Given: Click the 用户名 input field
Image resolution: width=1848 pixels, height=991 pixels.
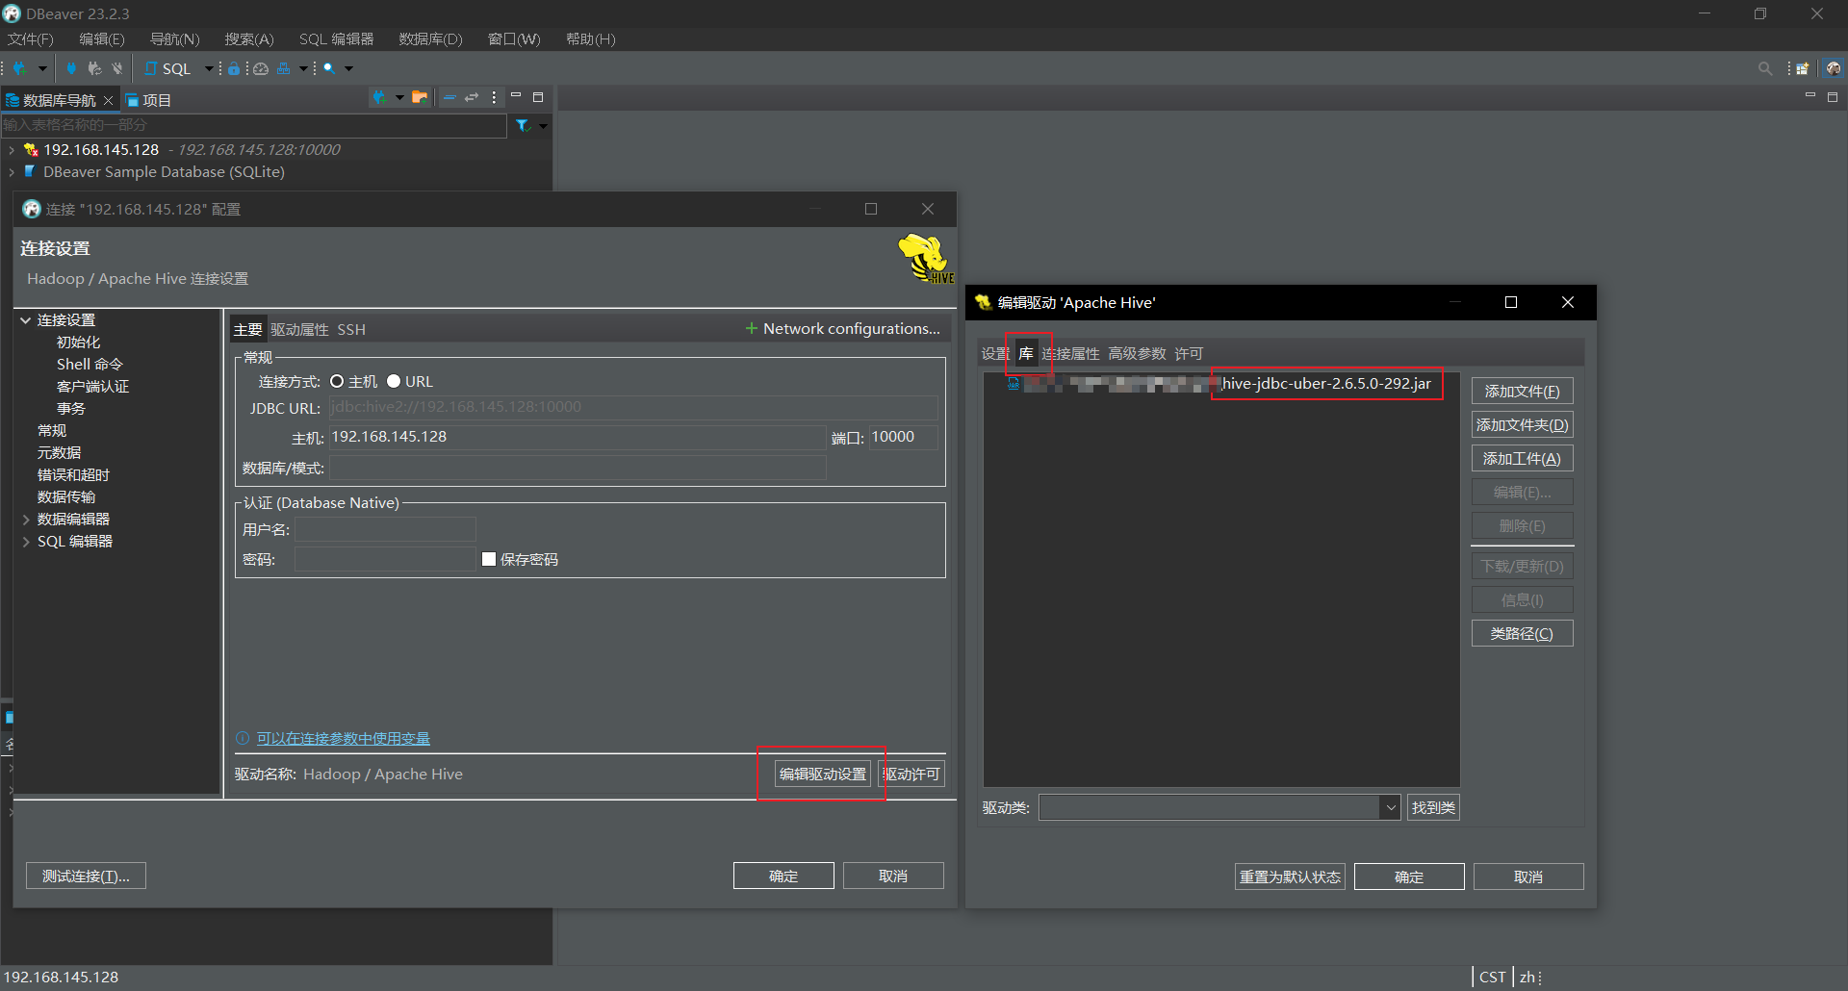Looking at the screenshot, I should coord(385,529).
